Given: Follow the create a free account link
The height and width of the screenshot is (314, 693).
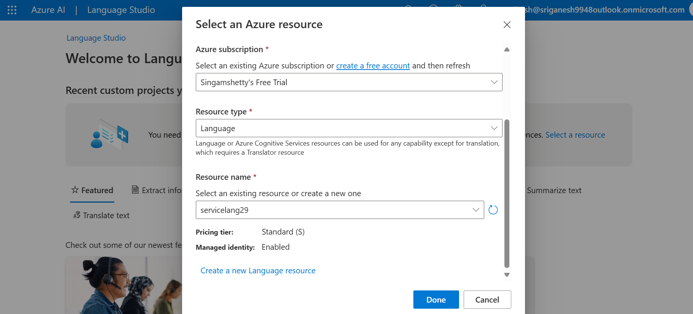Looking at the screenshot, I should [373, 66].
